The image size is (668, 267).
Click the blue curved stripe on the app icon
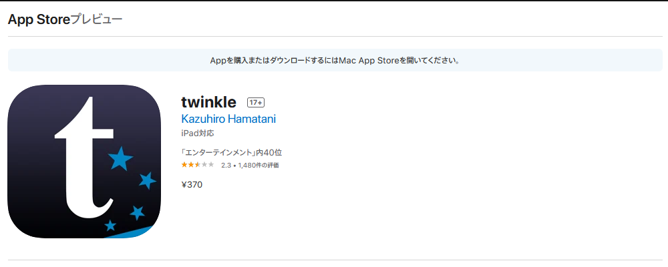137,229
